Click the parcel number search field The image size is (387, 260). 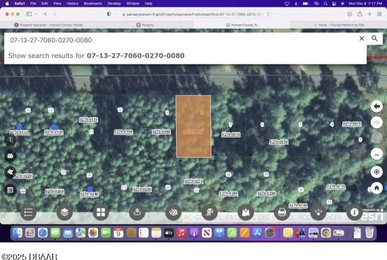coord(181,40)
